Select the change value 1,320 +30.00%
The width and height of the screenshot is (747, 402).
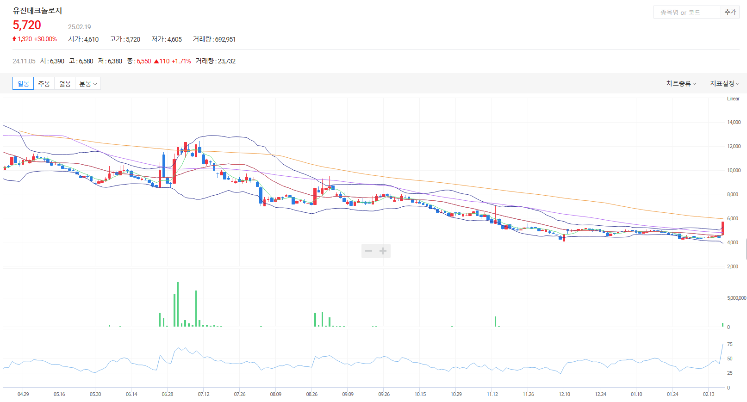click(x=35, y=39)
